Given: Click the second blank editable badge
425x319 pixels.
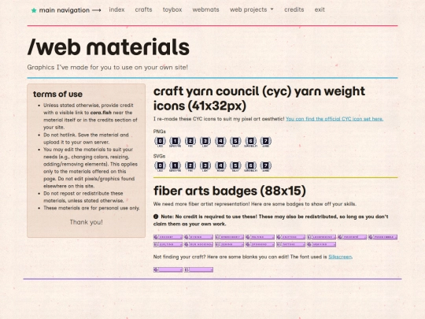Looking at the screenshot, I should click(198, 269).
